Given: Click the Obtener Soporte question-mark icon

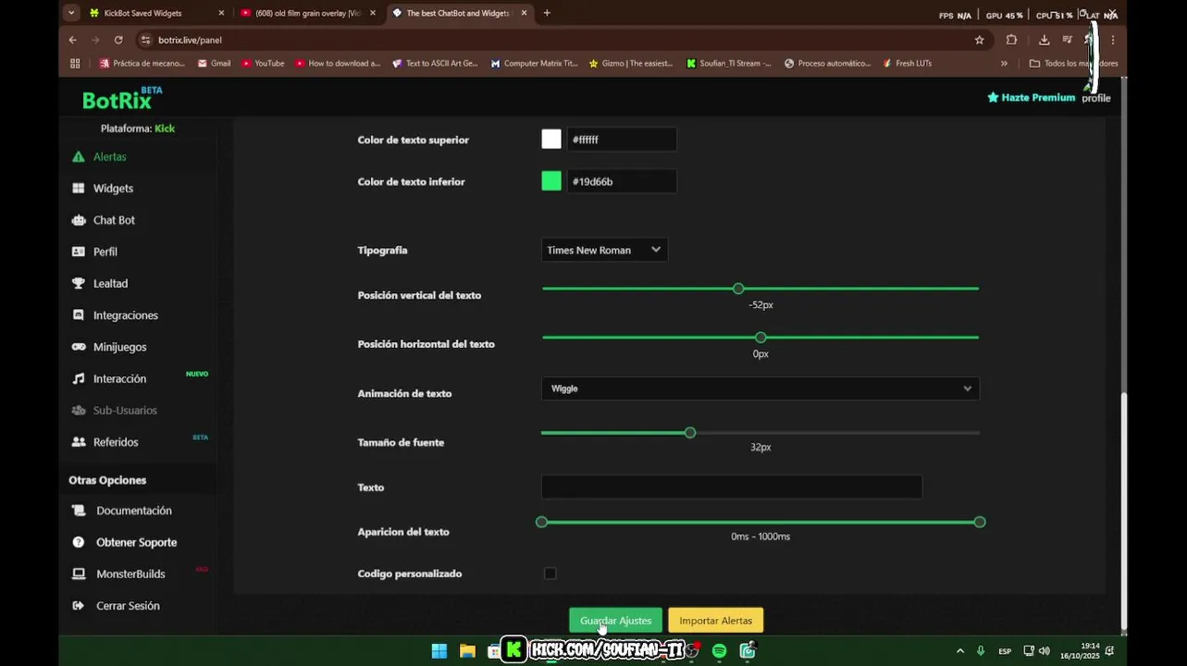Looking at the screenshot, I should coord(79,542).
